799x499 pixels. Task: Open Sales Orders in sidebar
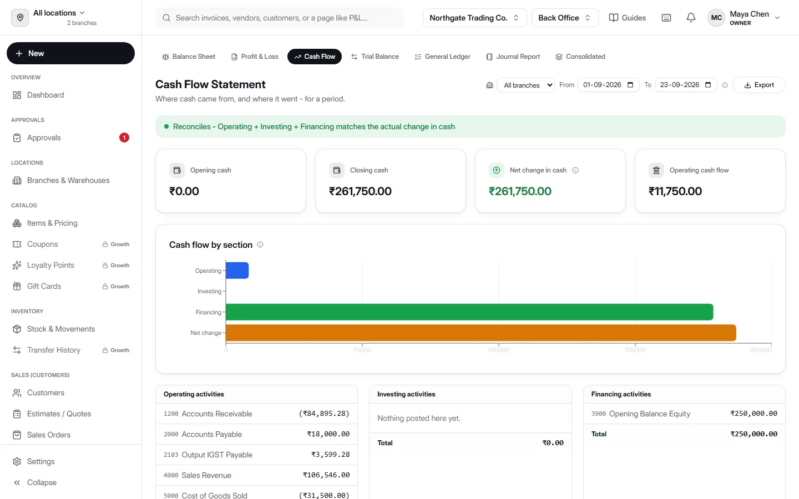70,435
